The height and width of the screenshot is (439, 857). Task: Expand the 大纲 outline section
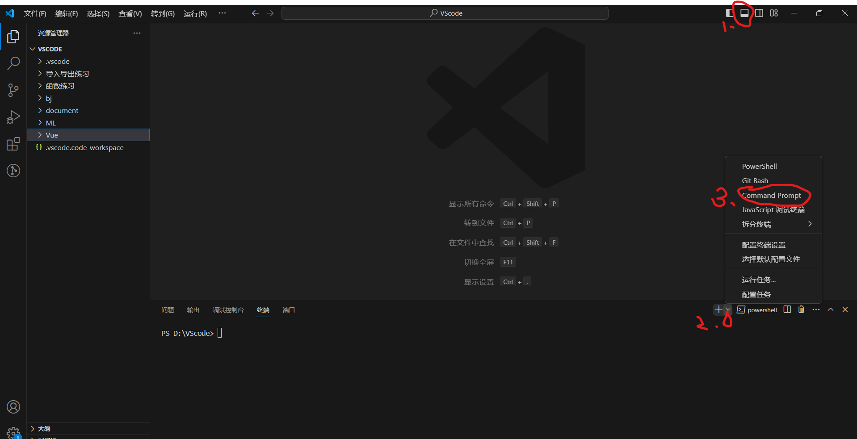[88, 429]
